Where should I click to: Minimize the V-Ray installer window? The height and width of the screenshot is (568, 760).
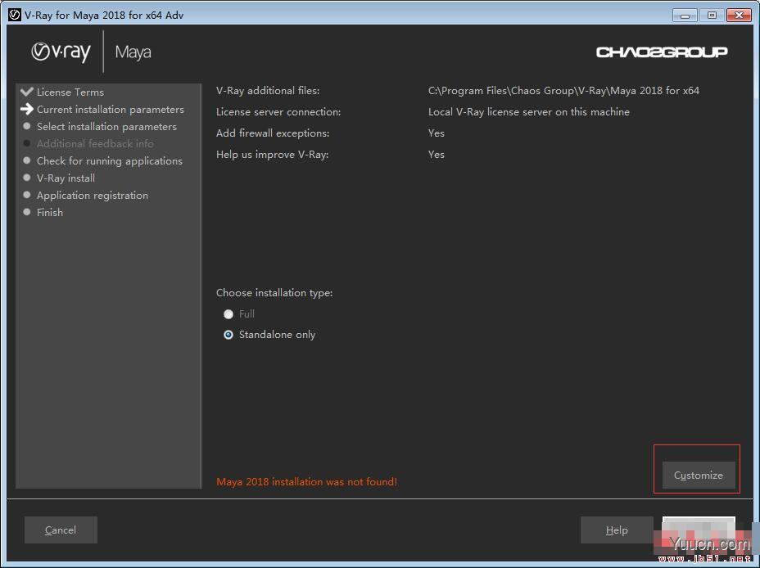click(x=685, y=15)
